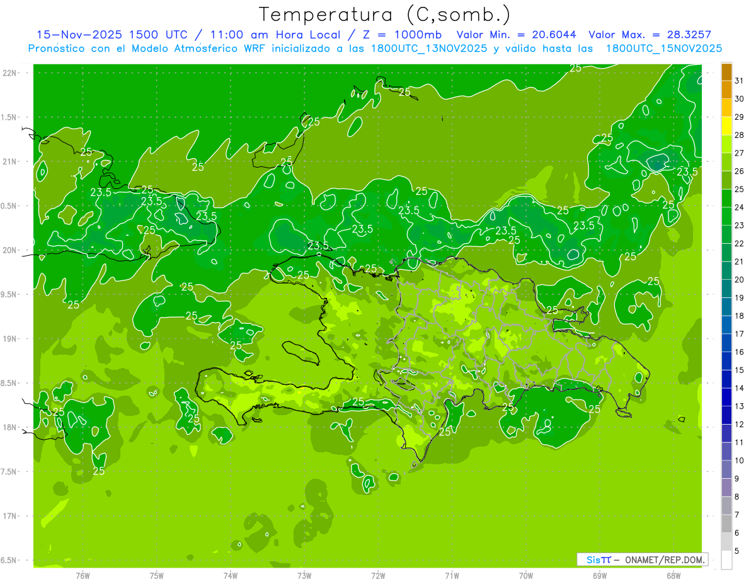Click the number 5 on the color scale
756x584 pixels.
[x=737, y=551]
